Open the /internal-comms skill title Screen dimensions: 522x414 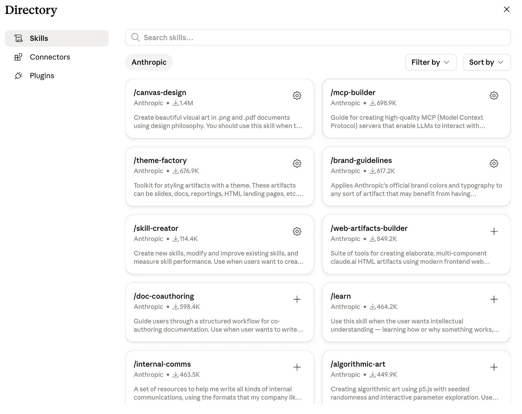(x=162, y=364)
